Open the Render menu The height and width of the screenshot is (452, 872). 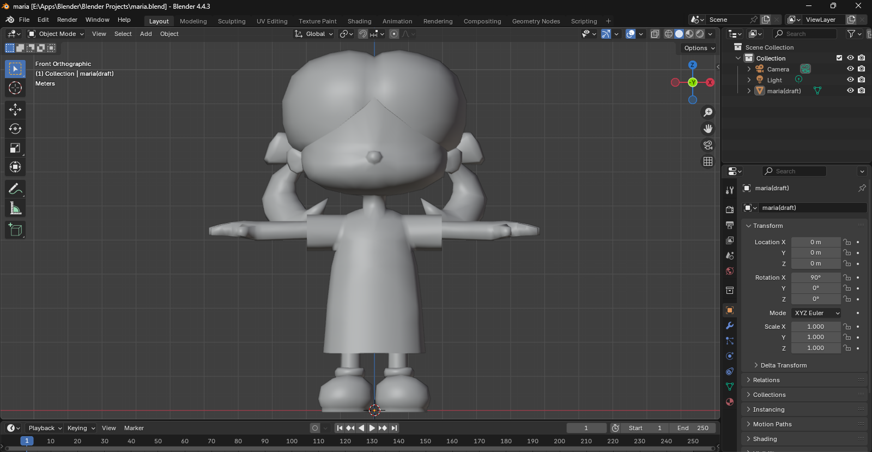(x=67, y=20)
